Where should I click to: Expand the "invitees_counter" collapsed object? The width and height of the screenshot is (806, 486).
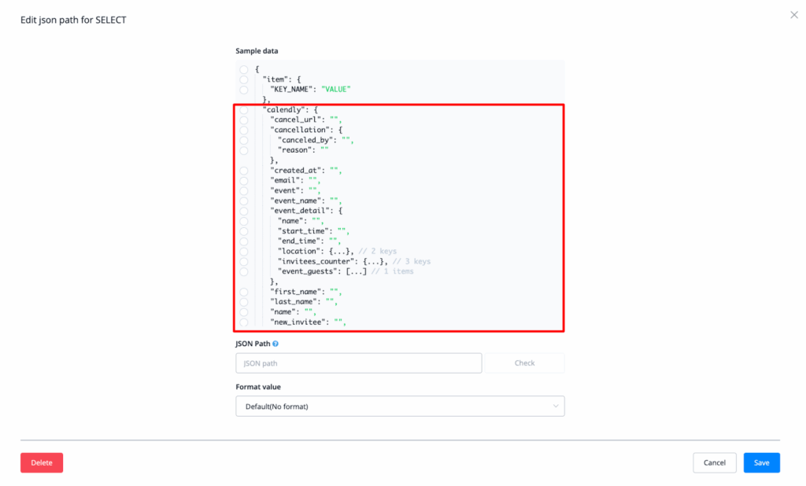[x=374, y=261]
